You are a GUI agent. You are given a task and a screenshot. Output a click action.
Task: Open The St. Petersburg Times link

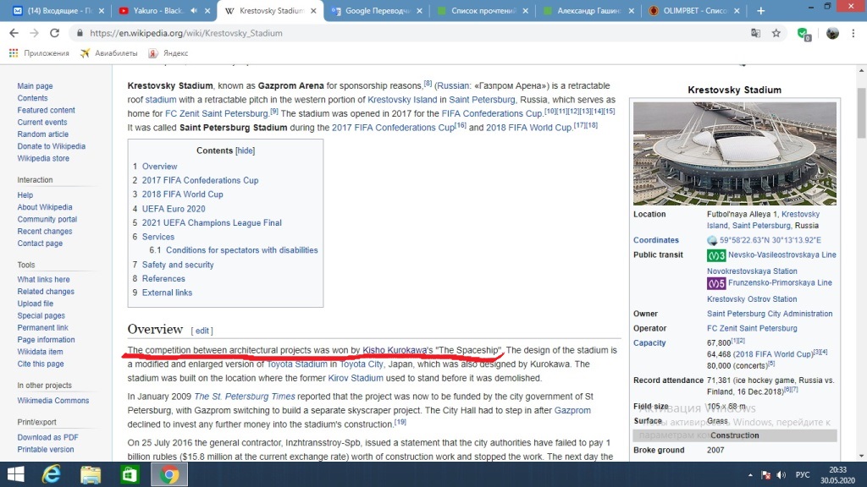point(245,397)
